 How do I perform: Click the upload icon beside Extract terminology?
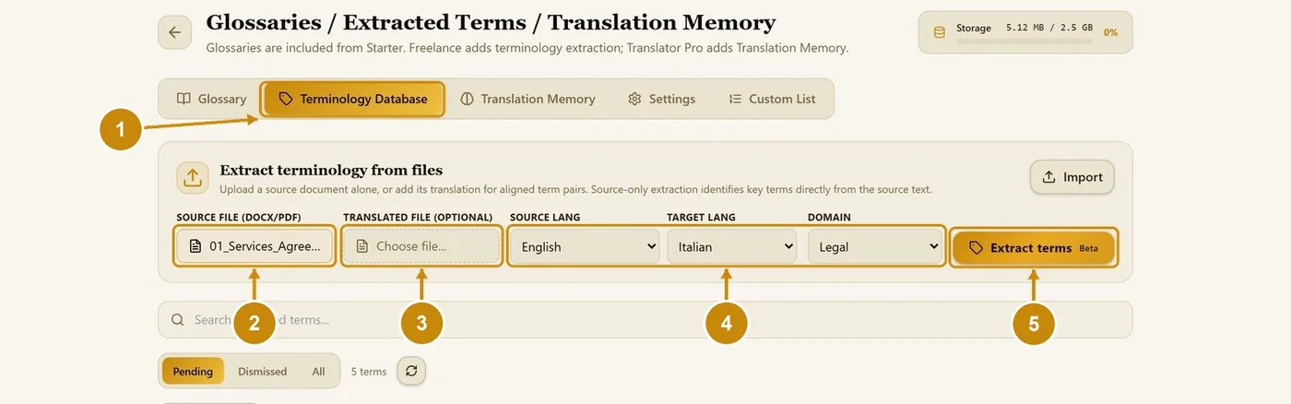click(192, 177)
